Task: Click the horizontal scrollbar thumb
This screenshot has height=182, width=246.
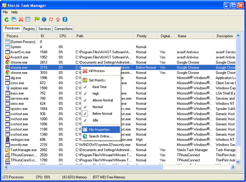Action: tap(86, 167)
